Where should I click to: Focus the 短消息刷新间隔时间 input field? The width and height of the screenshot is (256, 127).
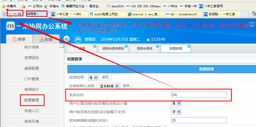pos(199,120)
